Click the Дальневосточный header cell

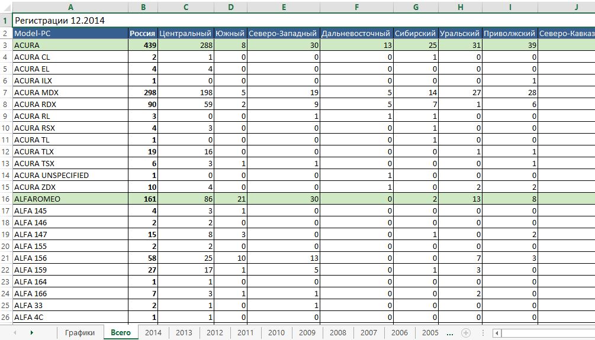click(356, 34)
